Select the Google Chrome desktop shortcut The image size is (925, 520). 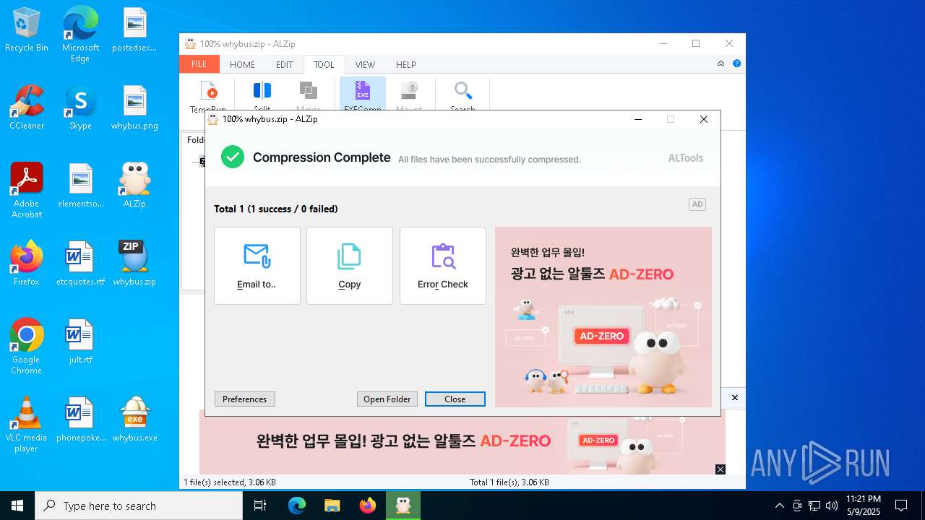pos(27,347)
